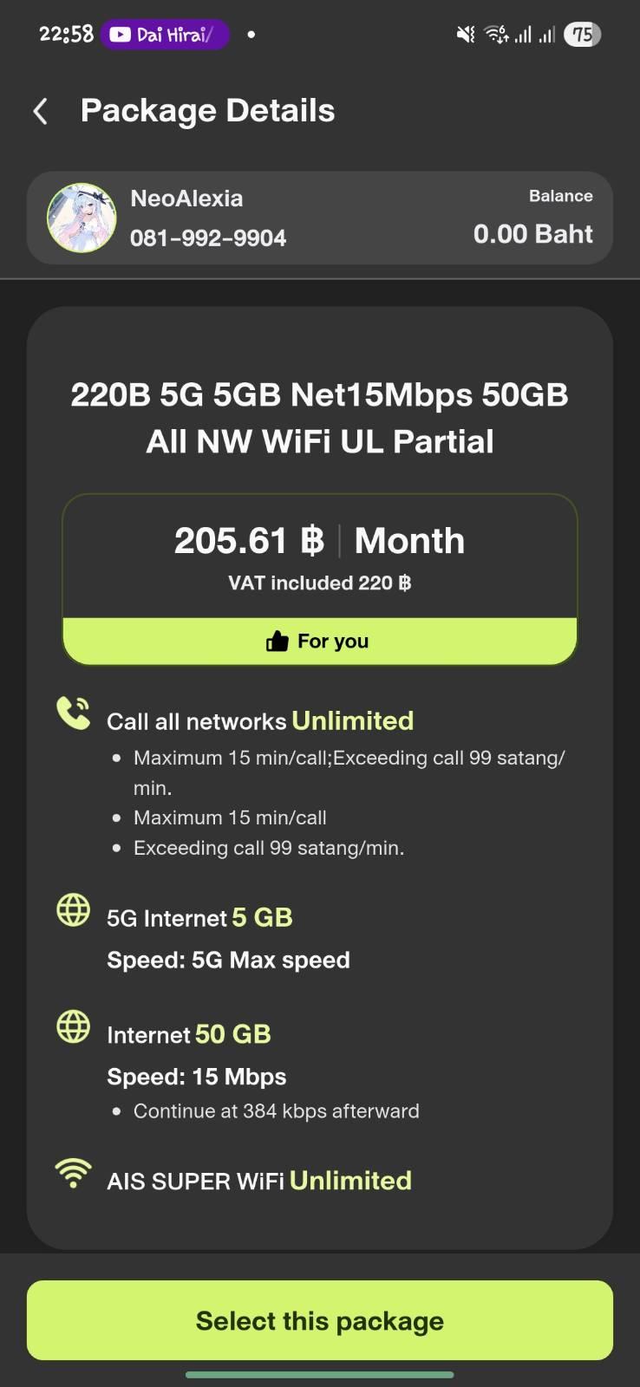
Task: Tap the 0.00 Baht balance
Action: (532, 234)
